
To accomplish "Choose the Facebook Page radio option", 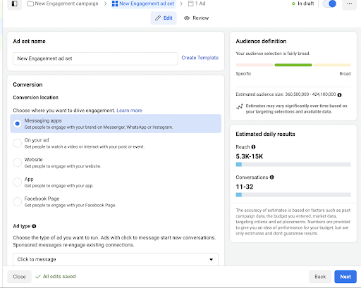I will [x=18, y=201].
